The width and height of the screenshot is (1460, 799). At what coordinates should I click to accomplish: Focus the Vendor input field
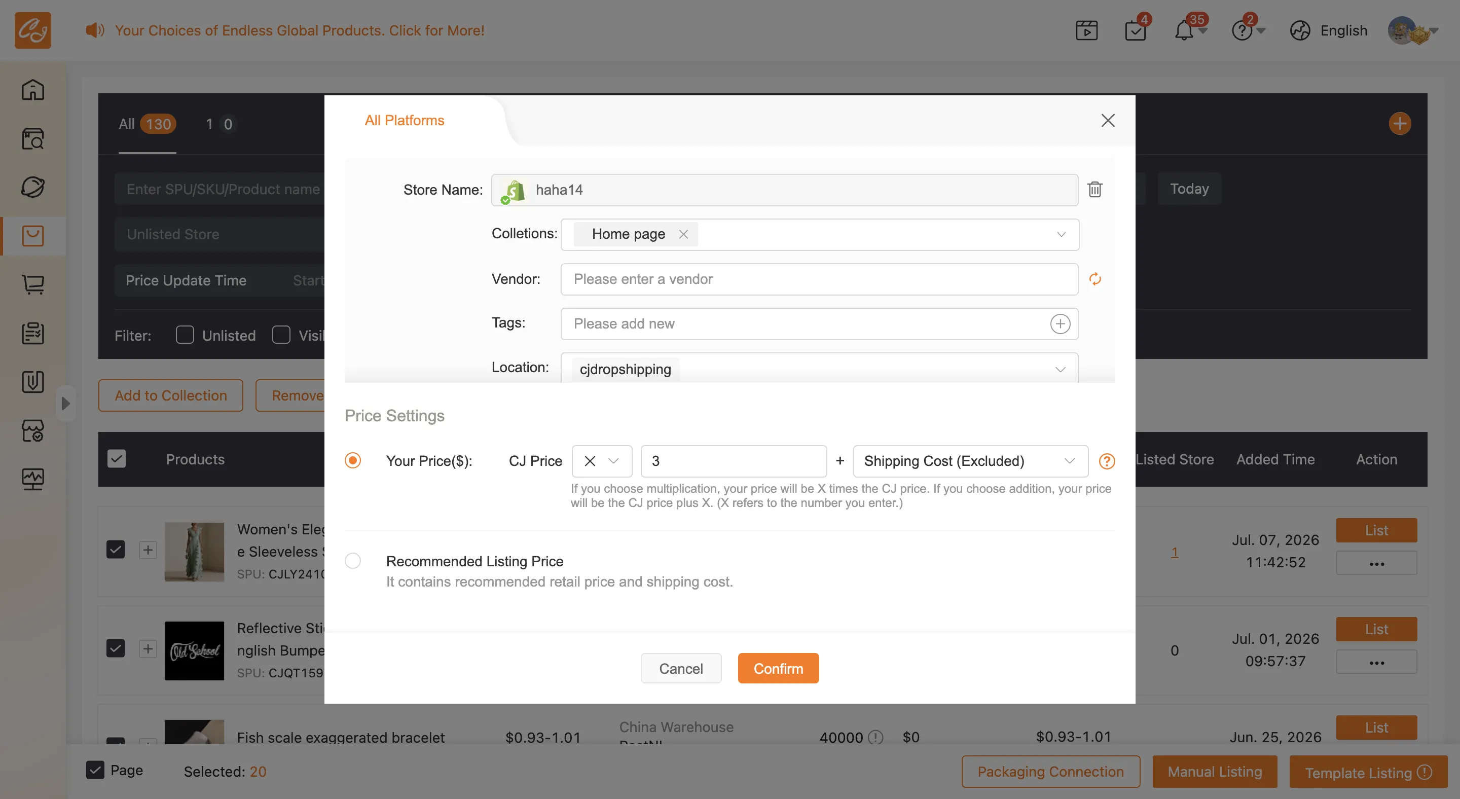click(819, 279)
